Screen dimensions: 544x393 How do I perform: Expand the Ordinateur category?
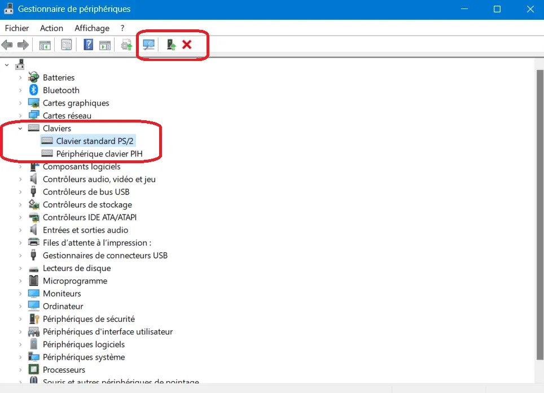tap(20, 306)
